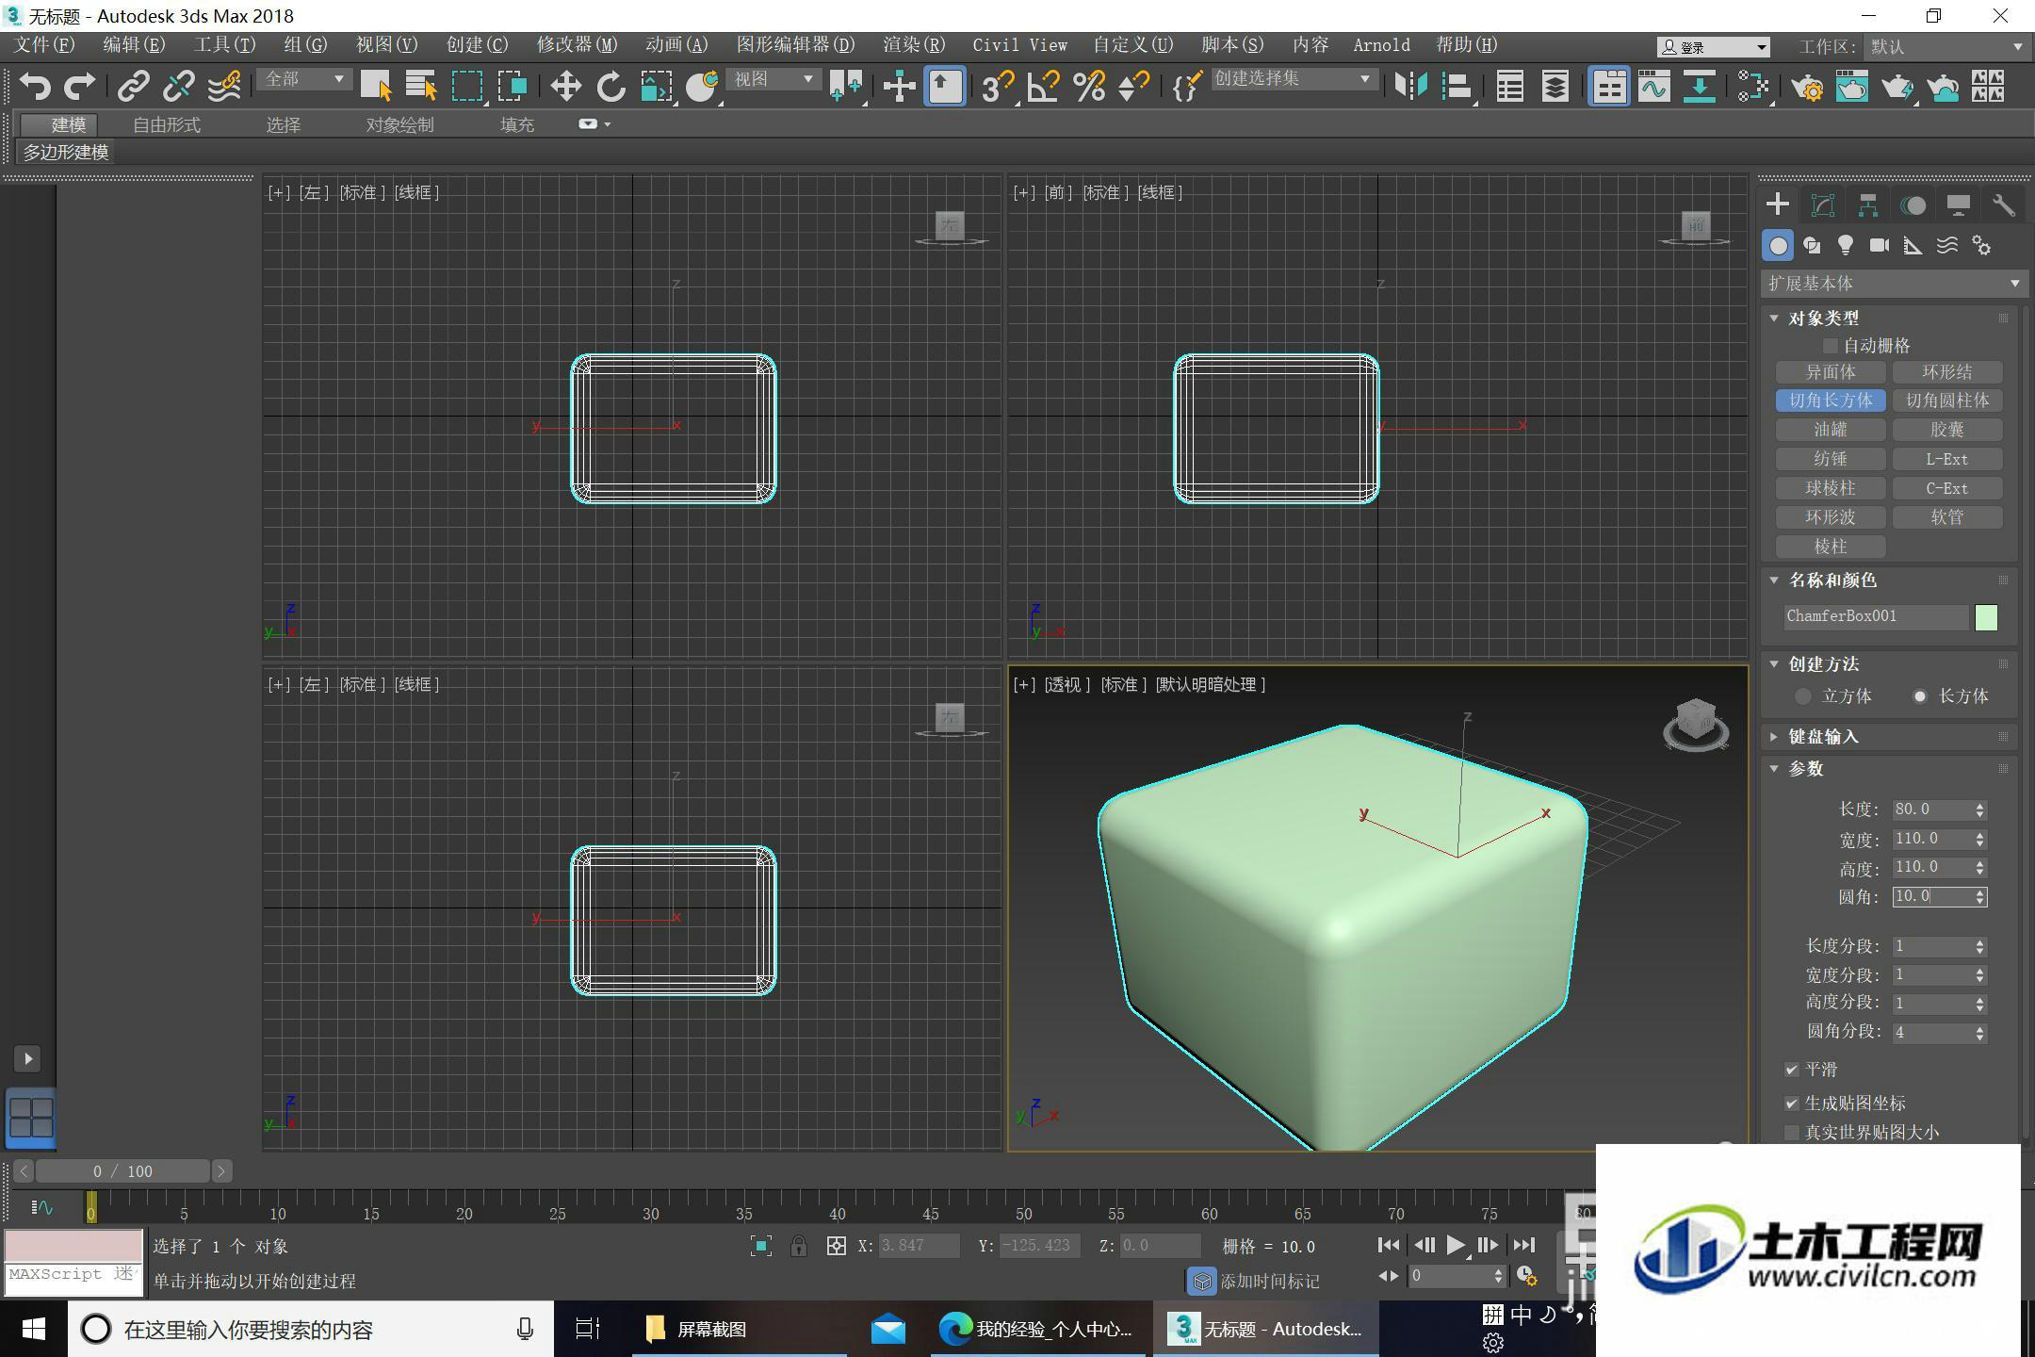Toggle Angle Snap
Viewport: 2035px width, 1357px height.
[x=1043, y=87]
